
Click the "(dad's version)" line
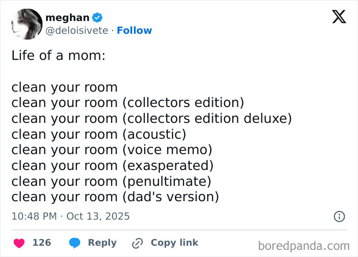coord(115,197)
